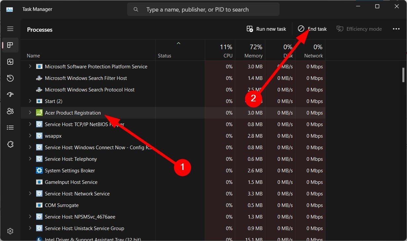Image resolution: width=407 pixels, height=241 pixels.
Task: Open the Services sidebar page
Action: pos(10,144)
